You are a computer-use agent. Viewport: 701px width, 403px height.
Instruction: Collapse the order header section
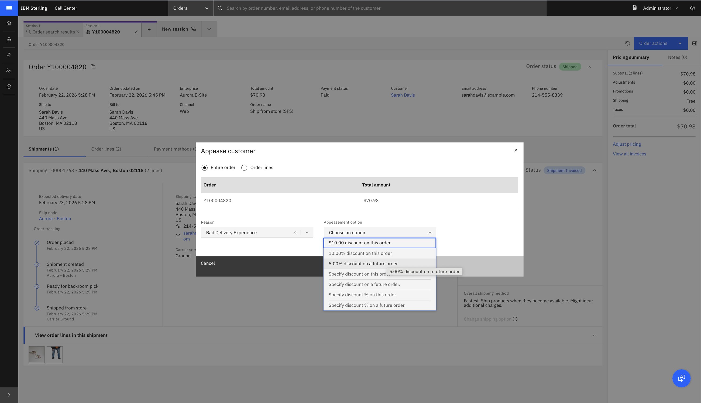(590, 67)
